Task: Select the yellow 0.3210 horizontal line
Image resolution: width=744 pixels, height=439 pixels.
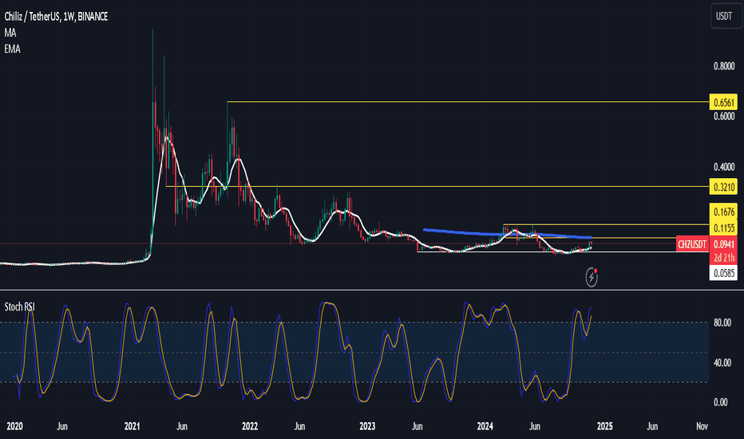Action: 437,187
